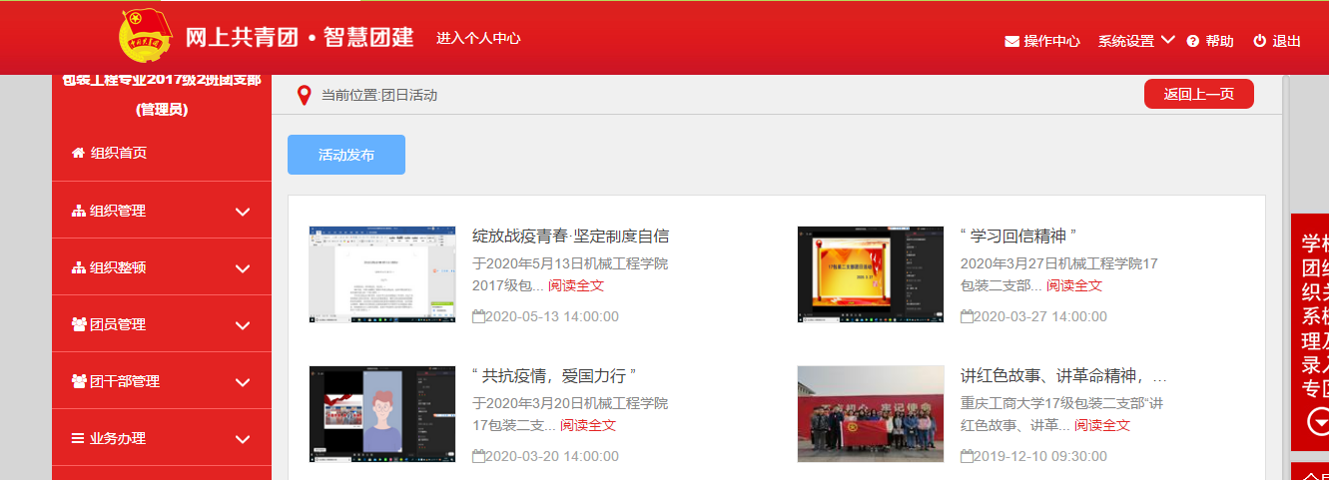The height and width of the screenshot is (480, 1329).
Task: Expand the 组织管理 sidebar menu
Action: pyautogui.click(x=242, y=211)
